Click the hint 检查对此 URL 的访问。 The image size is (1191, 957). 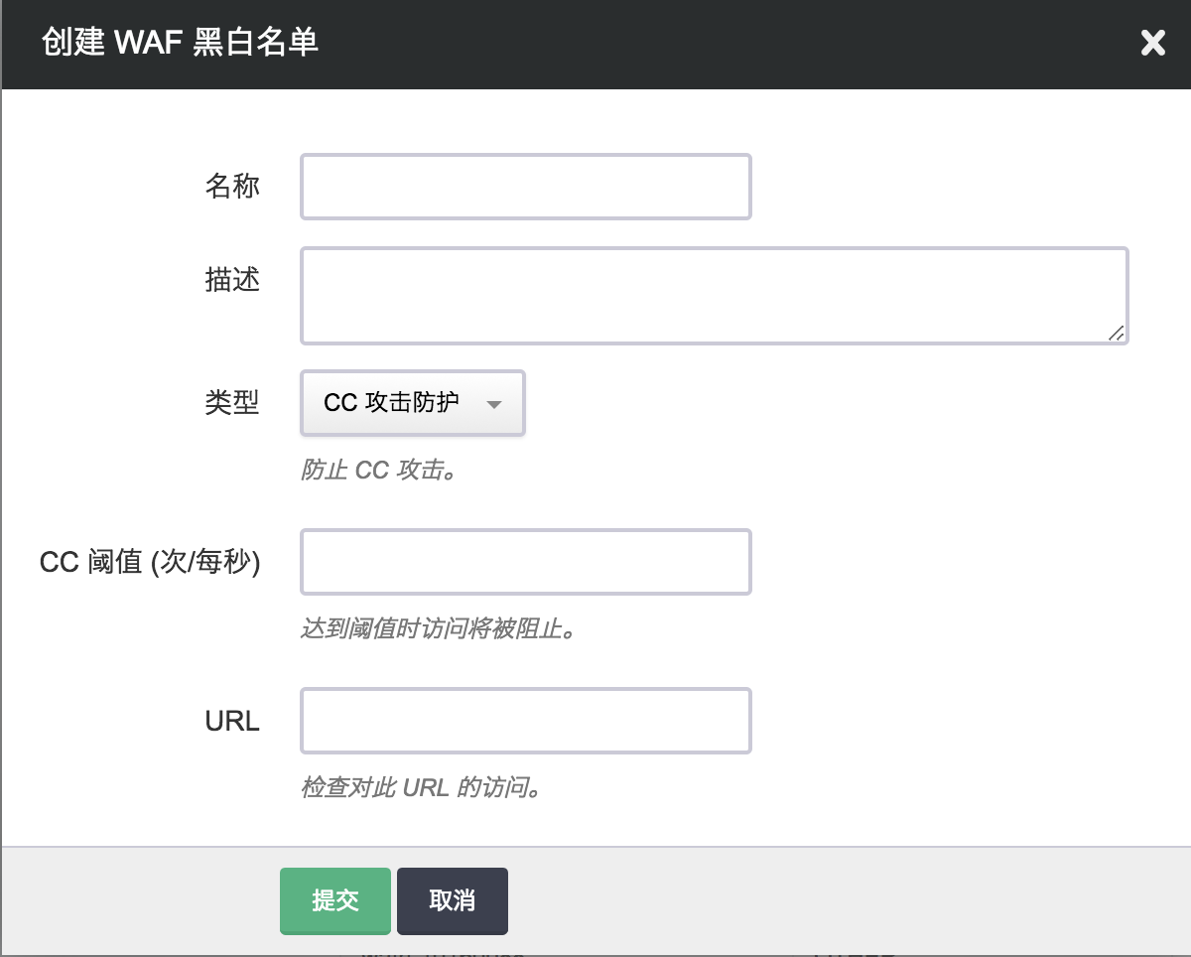pyautogui.click(x=420, y=787)
